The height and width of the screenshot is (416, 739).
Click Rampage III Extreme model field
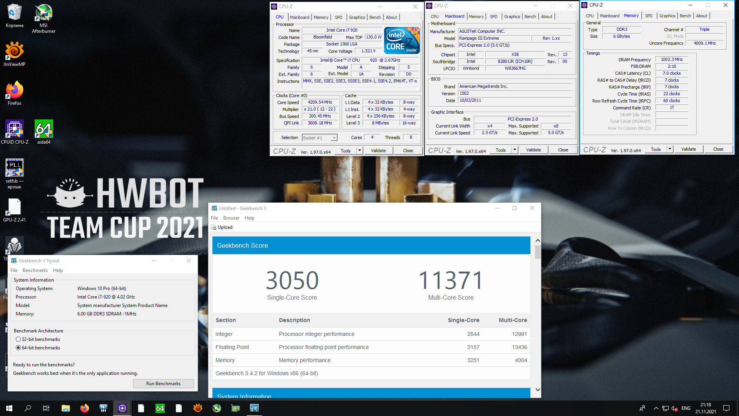click(x=494, y=39)
